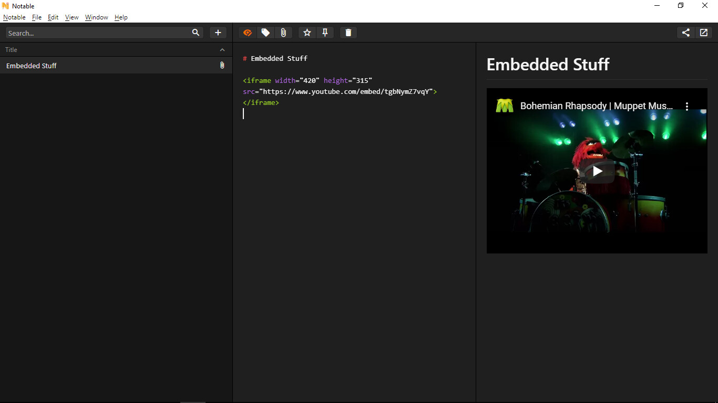Open the tags editor icon
This screenshot has height=403, width=718.
(265, 33)
